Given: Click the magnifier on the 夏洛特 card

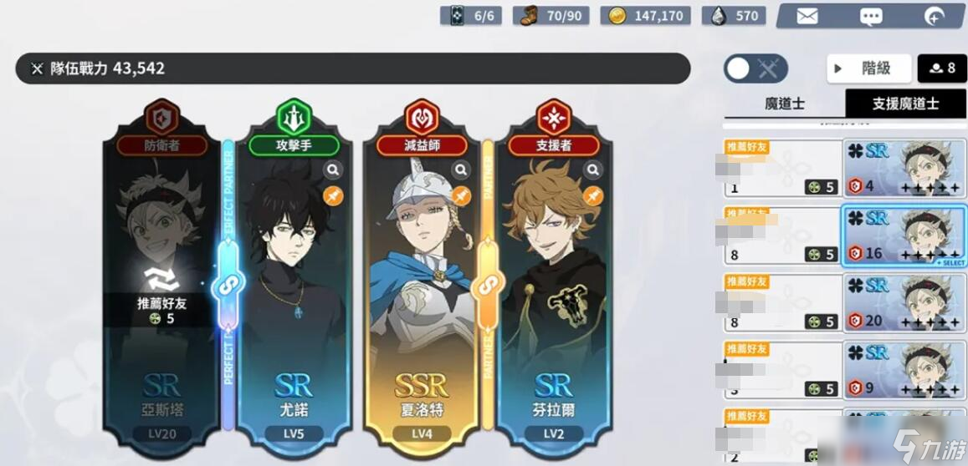Looking at the screenshot, I should tap(460, 170).
